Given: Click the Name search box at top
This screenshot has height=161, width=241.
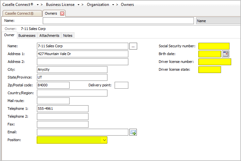Looking at the screenshot, I should coord(118,21).
